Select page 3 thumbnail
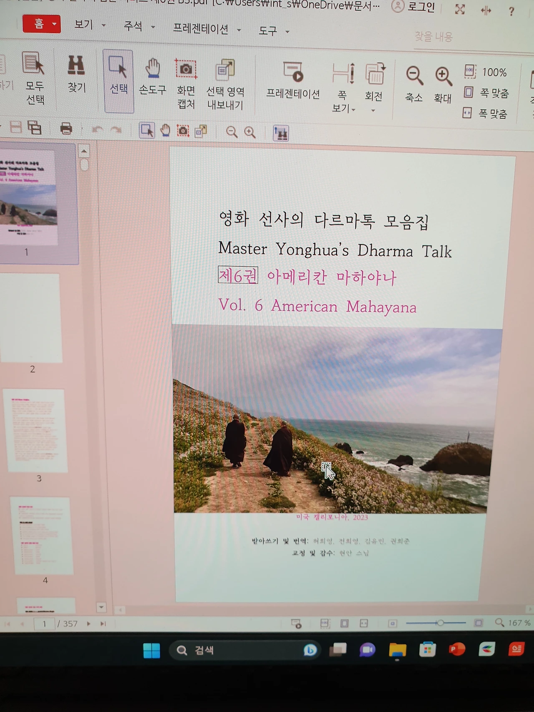The image size is (534, 712). click(x=35, y=431)
